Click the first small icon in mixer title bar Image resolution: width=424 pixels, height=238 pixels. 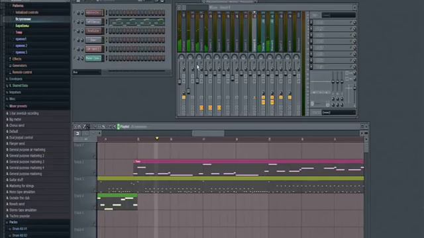(179, 7)
